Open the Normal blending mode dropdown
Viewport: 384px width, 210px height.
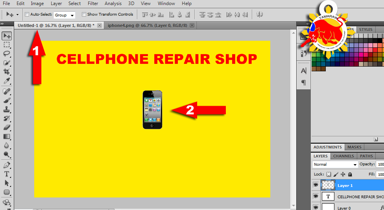[x=335, y=165]
